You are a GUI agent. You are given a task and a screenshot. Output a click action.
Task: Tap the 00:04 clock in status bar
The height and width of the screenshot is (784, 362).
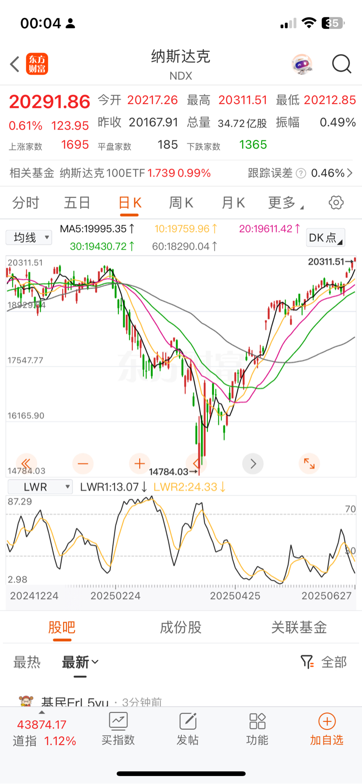coord(41,23)
